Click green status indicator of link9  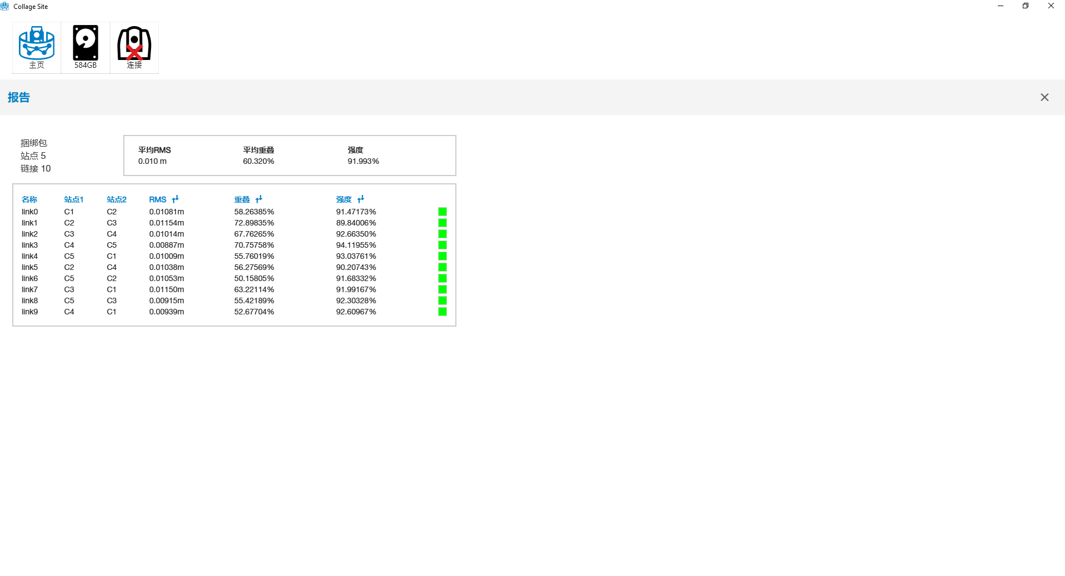[x=443, y=312]
